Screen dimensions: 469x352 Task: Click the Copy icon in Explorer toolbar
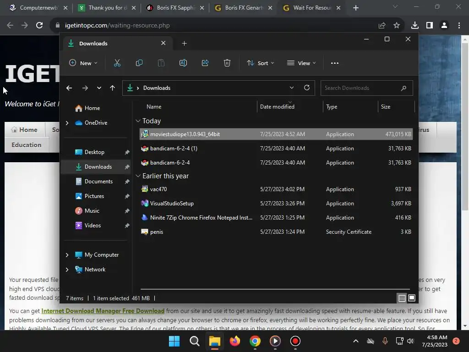[x=139, y=63]
